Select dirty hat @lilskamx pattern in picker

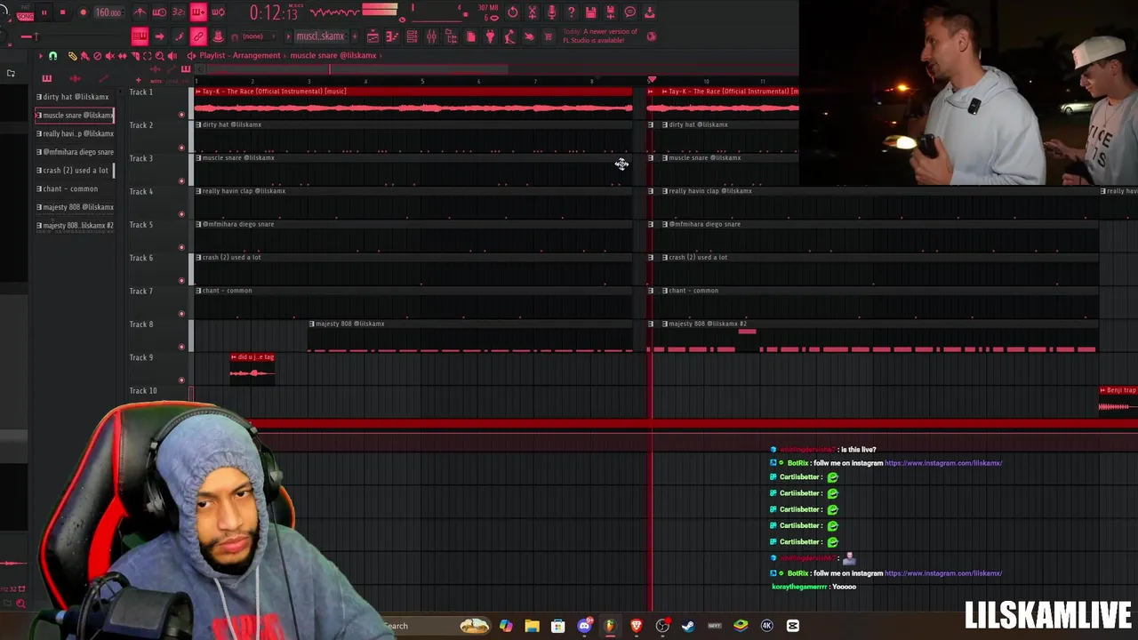pos(76,97)
